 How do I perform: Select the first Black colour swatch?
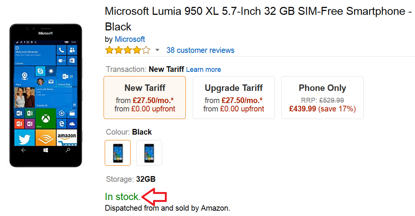tap(118, 153)
